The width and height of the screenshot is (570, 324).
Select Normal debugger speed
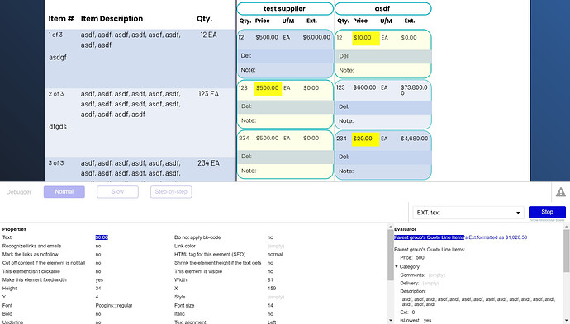64,192
